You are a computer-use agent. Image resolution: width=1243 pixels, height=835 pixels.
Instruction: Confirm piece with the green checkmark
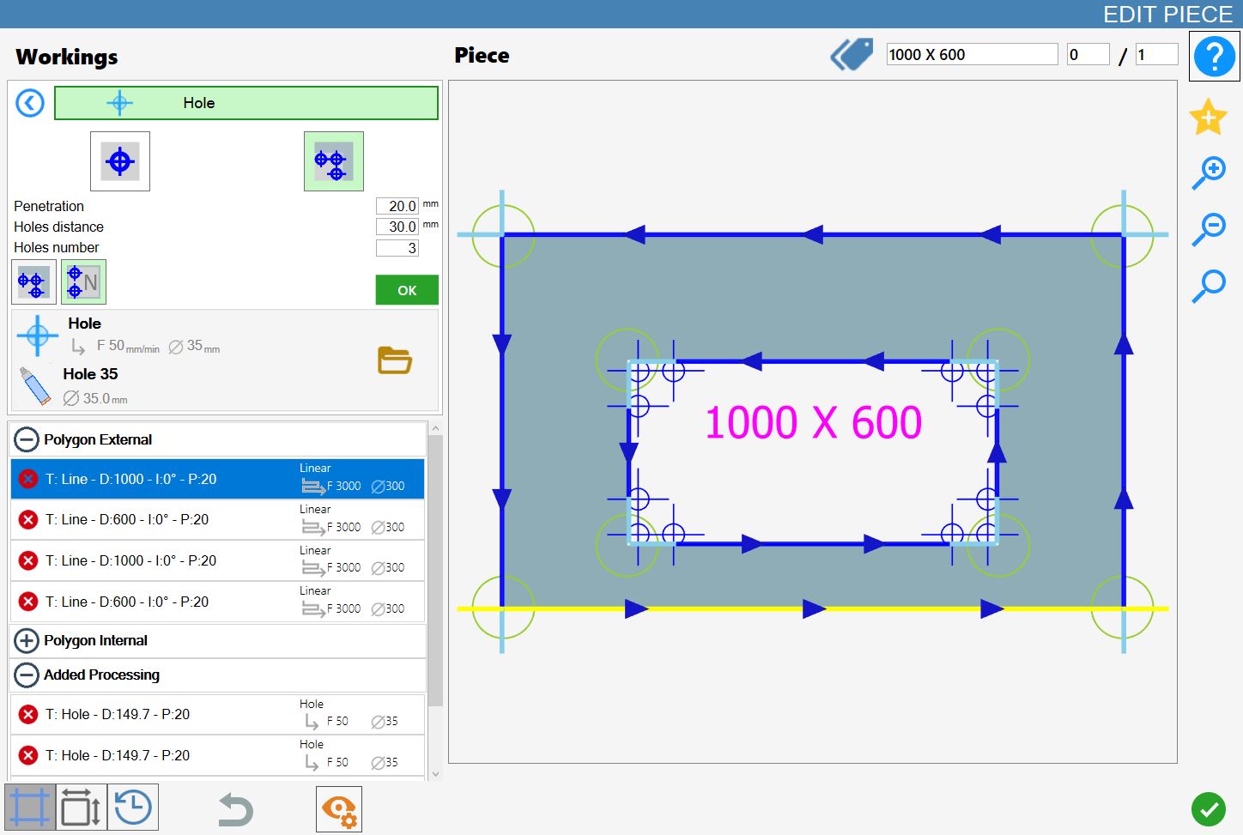click(x=1209, y=809)
